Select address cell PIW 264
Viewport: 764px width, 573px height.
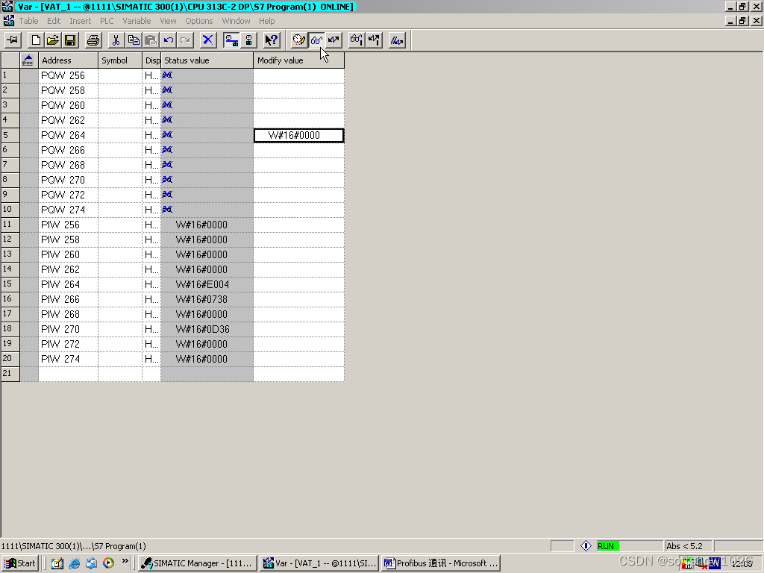point(68,284)
